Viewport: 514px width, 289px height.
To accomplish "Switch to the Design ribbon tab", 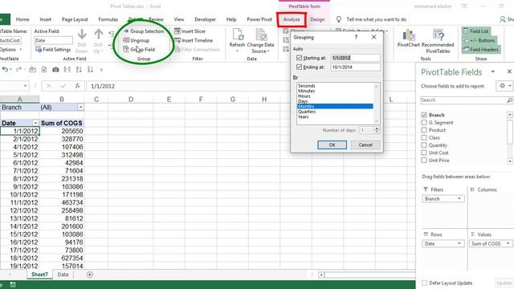I will tap(317, 19).
